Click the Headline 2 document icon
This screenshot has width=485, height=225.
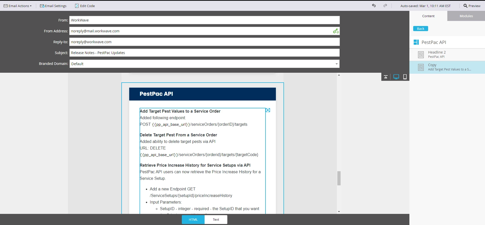(x=421, y=55)
